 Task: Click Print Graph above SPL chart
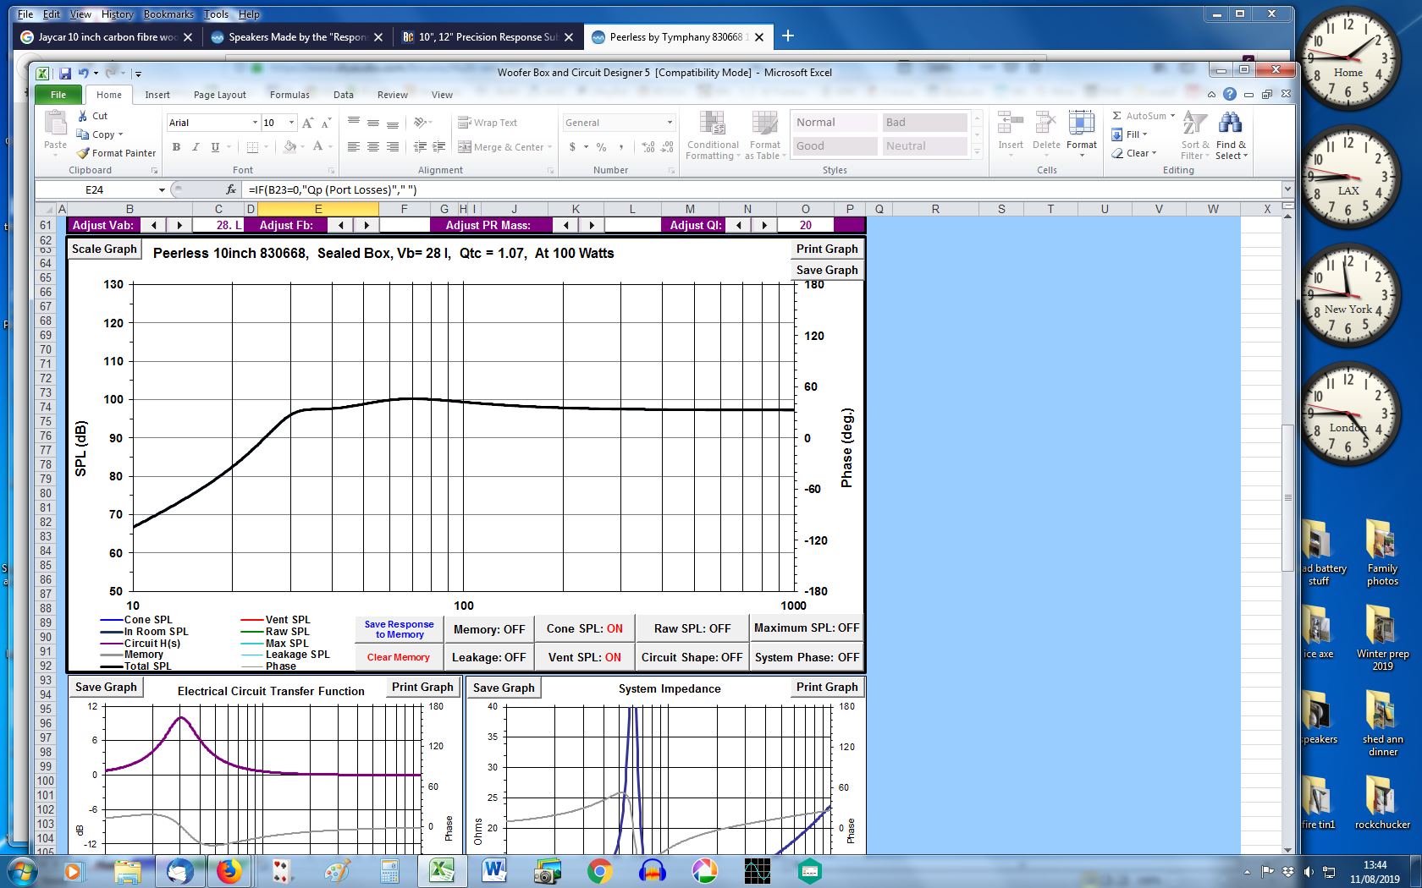(x=827, y=249)
